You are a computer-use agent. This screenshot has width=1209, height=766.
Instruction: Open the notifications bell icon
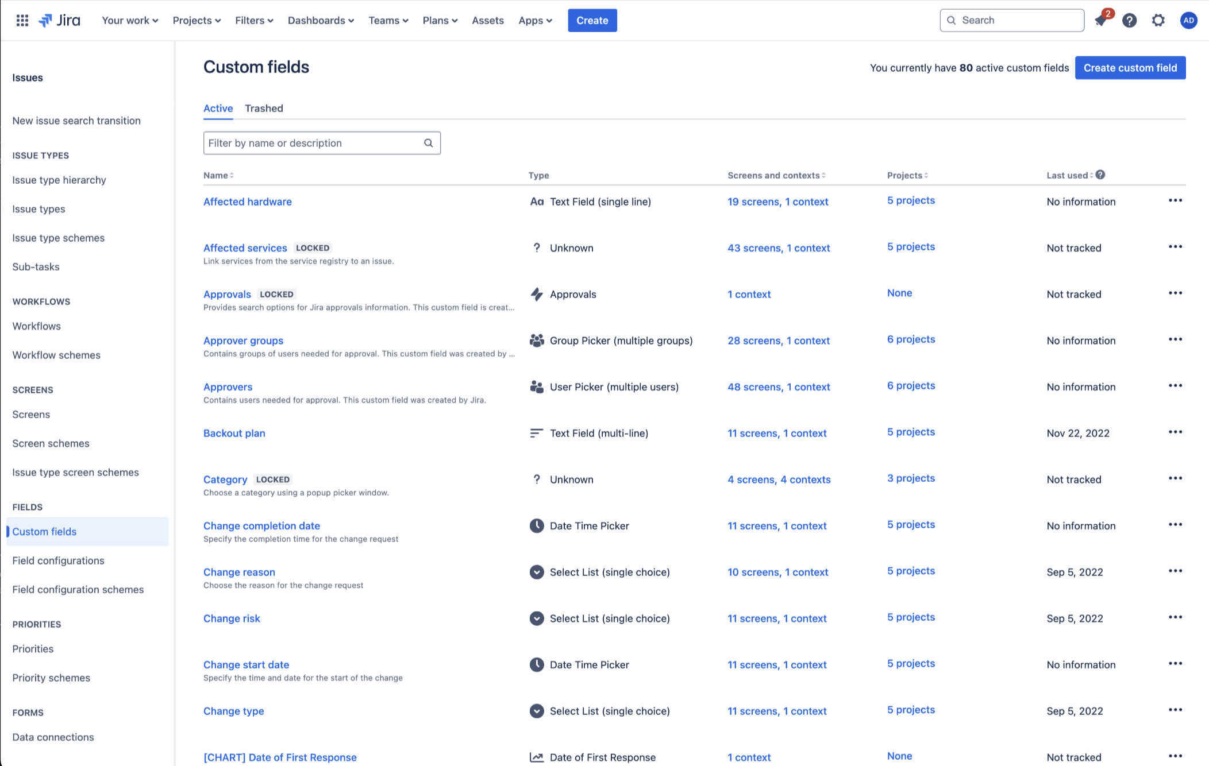click(1101, 21)
